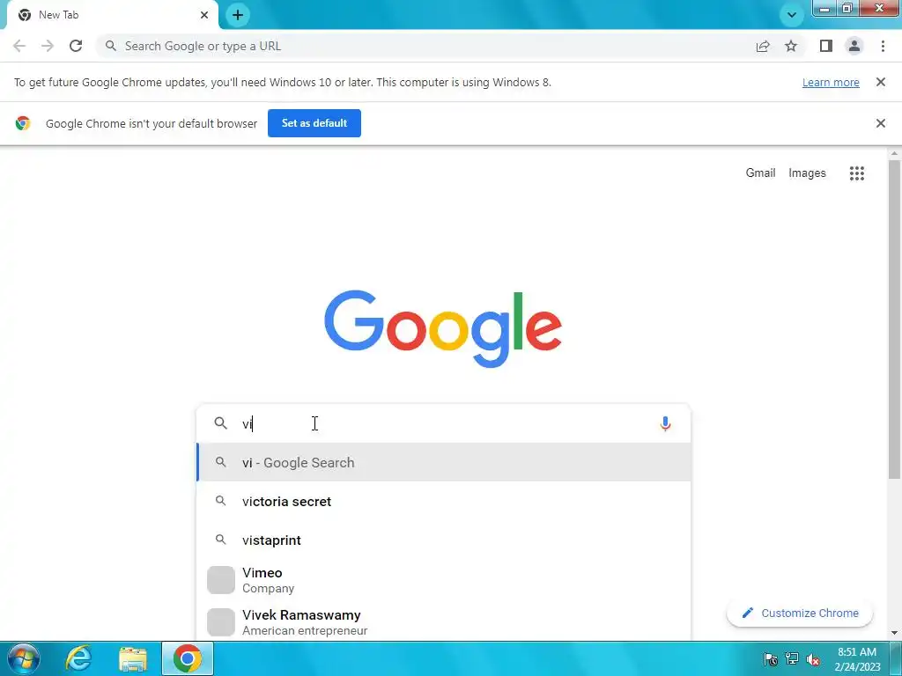Click inside the Google search box

(444, 423)
